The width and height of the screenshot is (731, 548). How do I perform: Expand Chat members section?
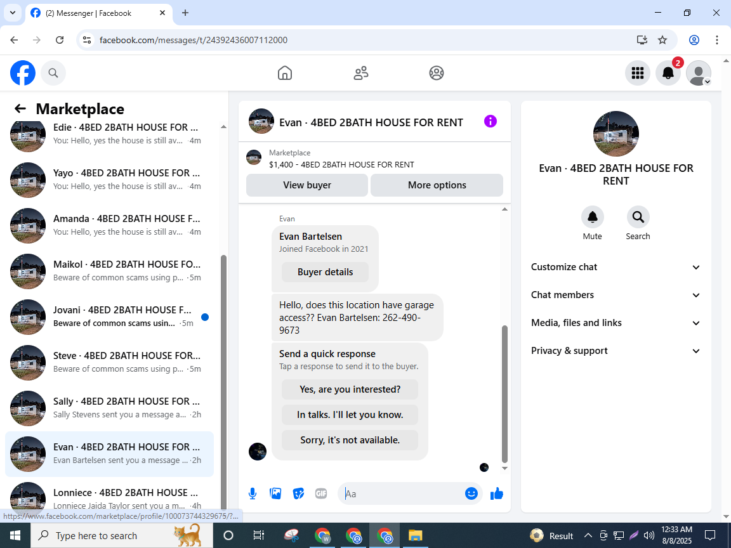pos(616,295)
